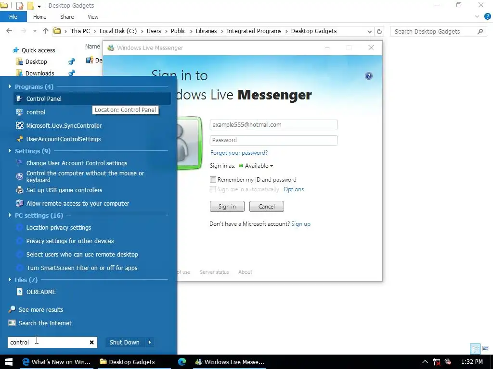Click the Options link
The image size is (493, 369).
[x=294, y=189]
